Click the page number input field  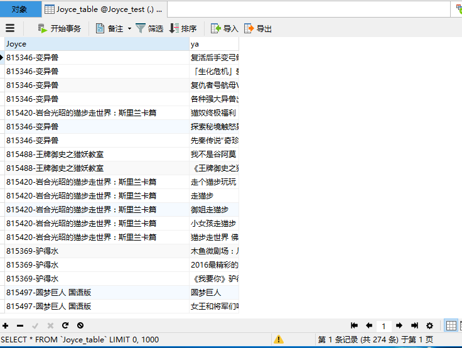[384, 326]
